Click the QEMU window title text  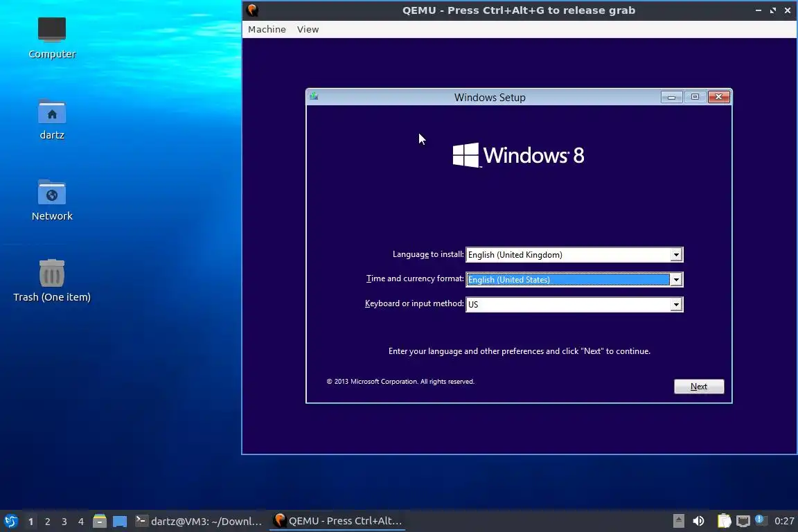[x=519, y=10]
